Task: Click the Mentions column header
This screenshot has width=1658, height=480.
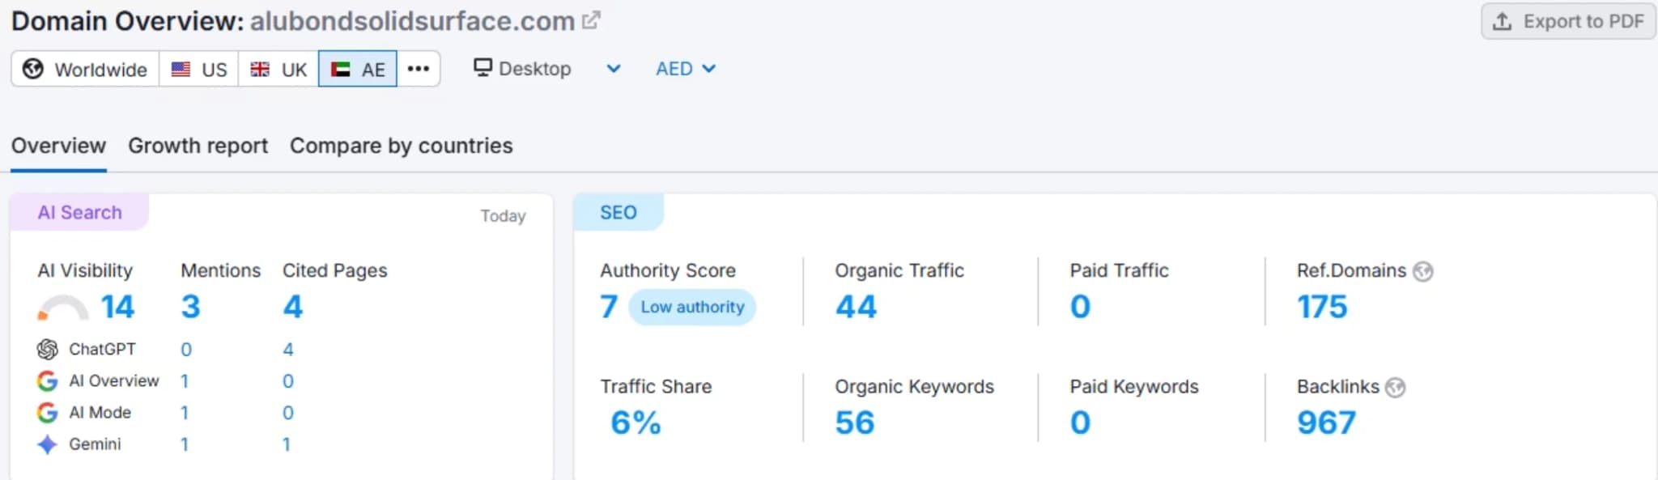Action: (220, 270)
